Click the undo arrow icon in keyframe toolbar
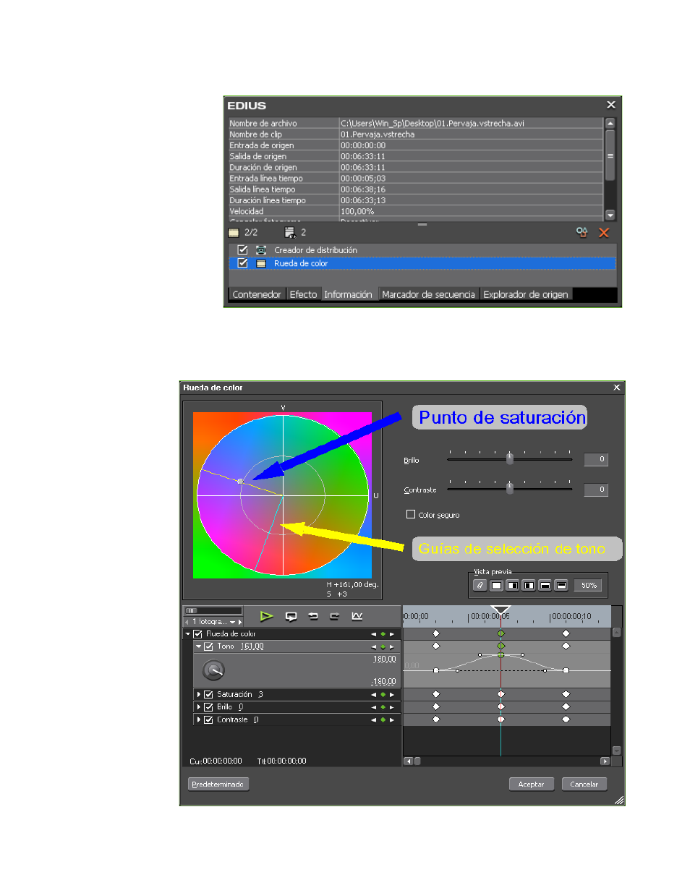This screenshot has width=690, height=893. point(313,616)
